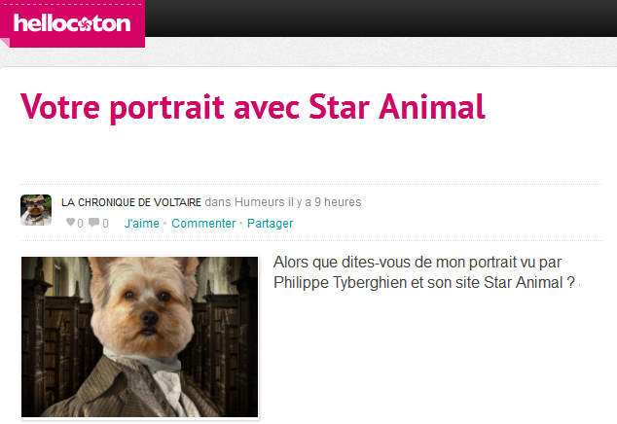
Task: Click the heart icon under the author name
Action: 70,223
